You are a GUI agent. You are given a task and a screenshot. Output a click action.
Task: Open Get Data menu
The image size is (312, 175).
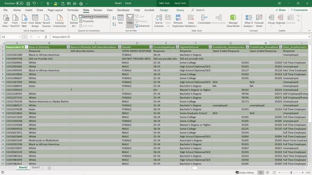(x=5, y=21)
